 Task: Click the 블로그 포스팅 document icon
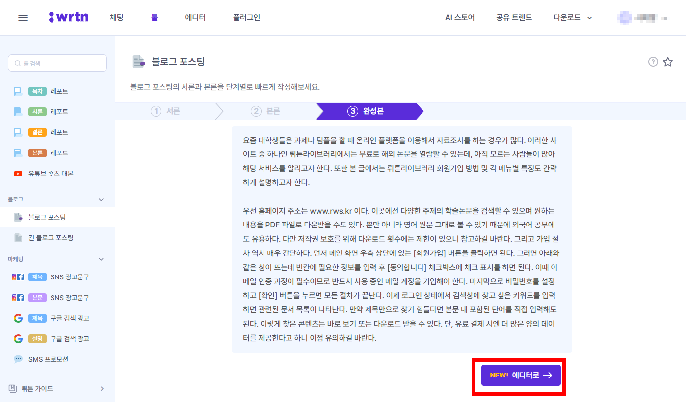coord(18,218)
